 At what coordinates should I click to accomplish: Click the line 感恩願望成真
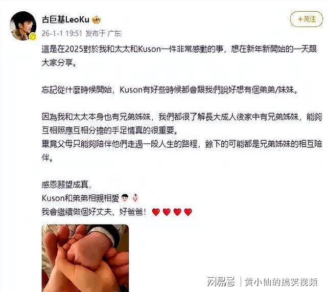click(66, 185)
